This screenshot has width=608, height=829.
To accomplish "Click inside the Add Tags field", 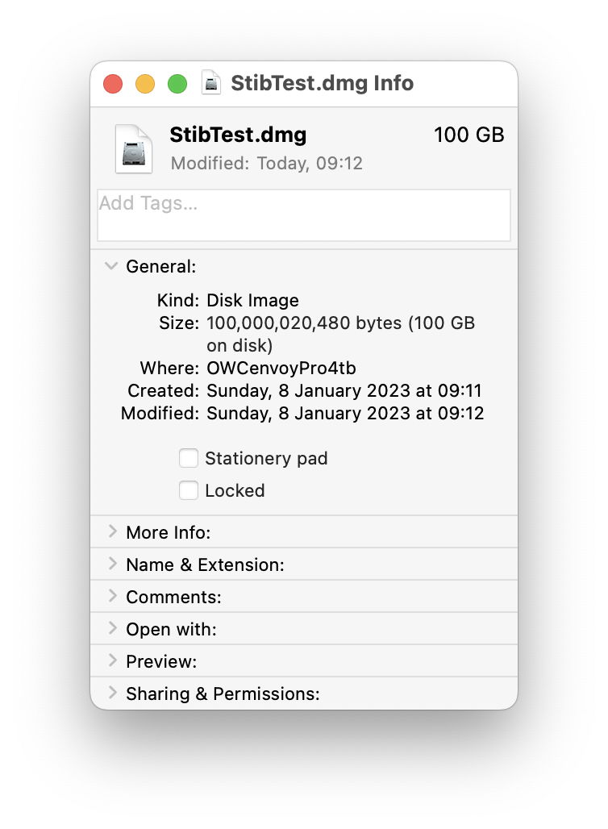I will 303,215.
